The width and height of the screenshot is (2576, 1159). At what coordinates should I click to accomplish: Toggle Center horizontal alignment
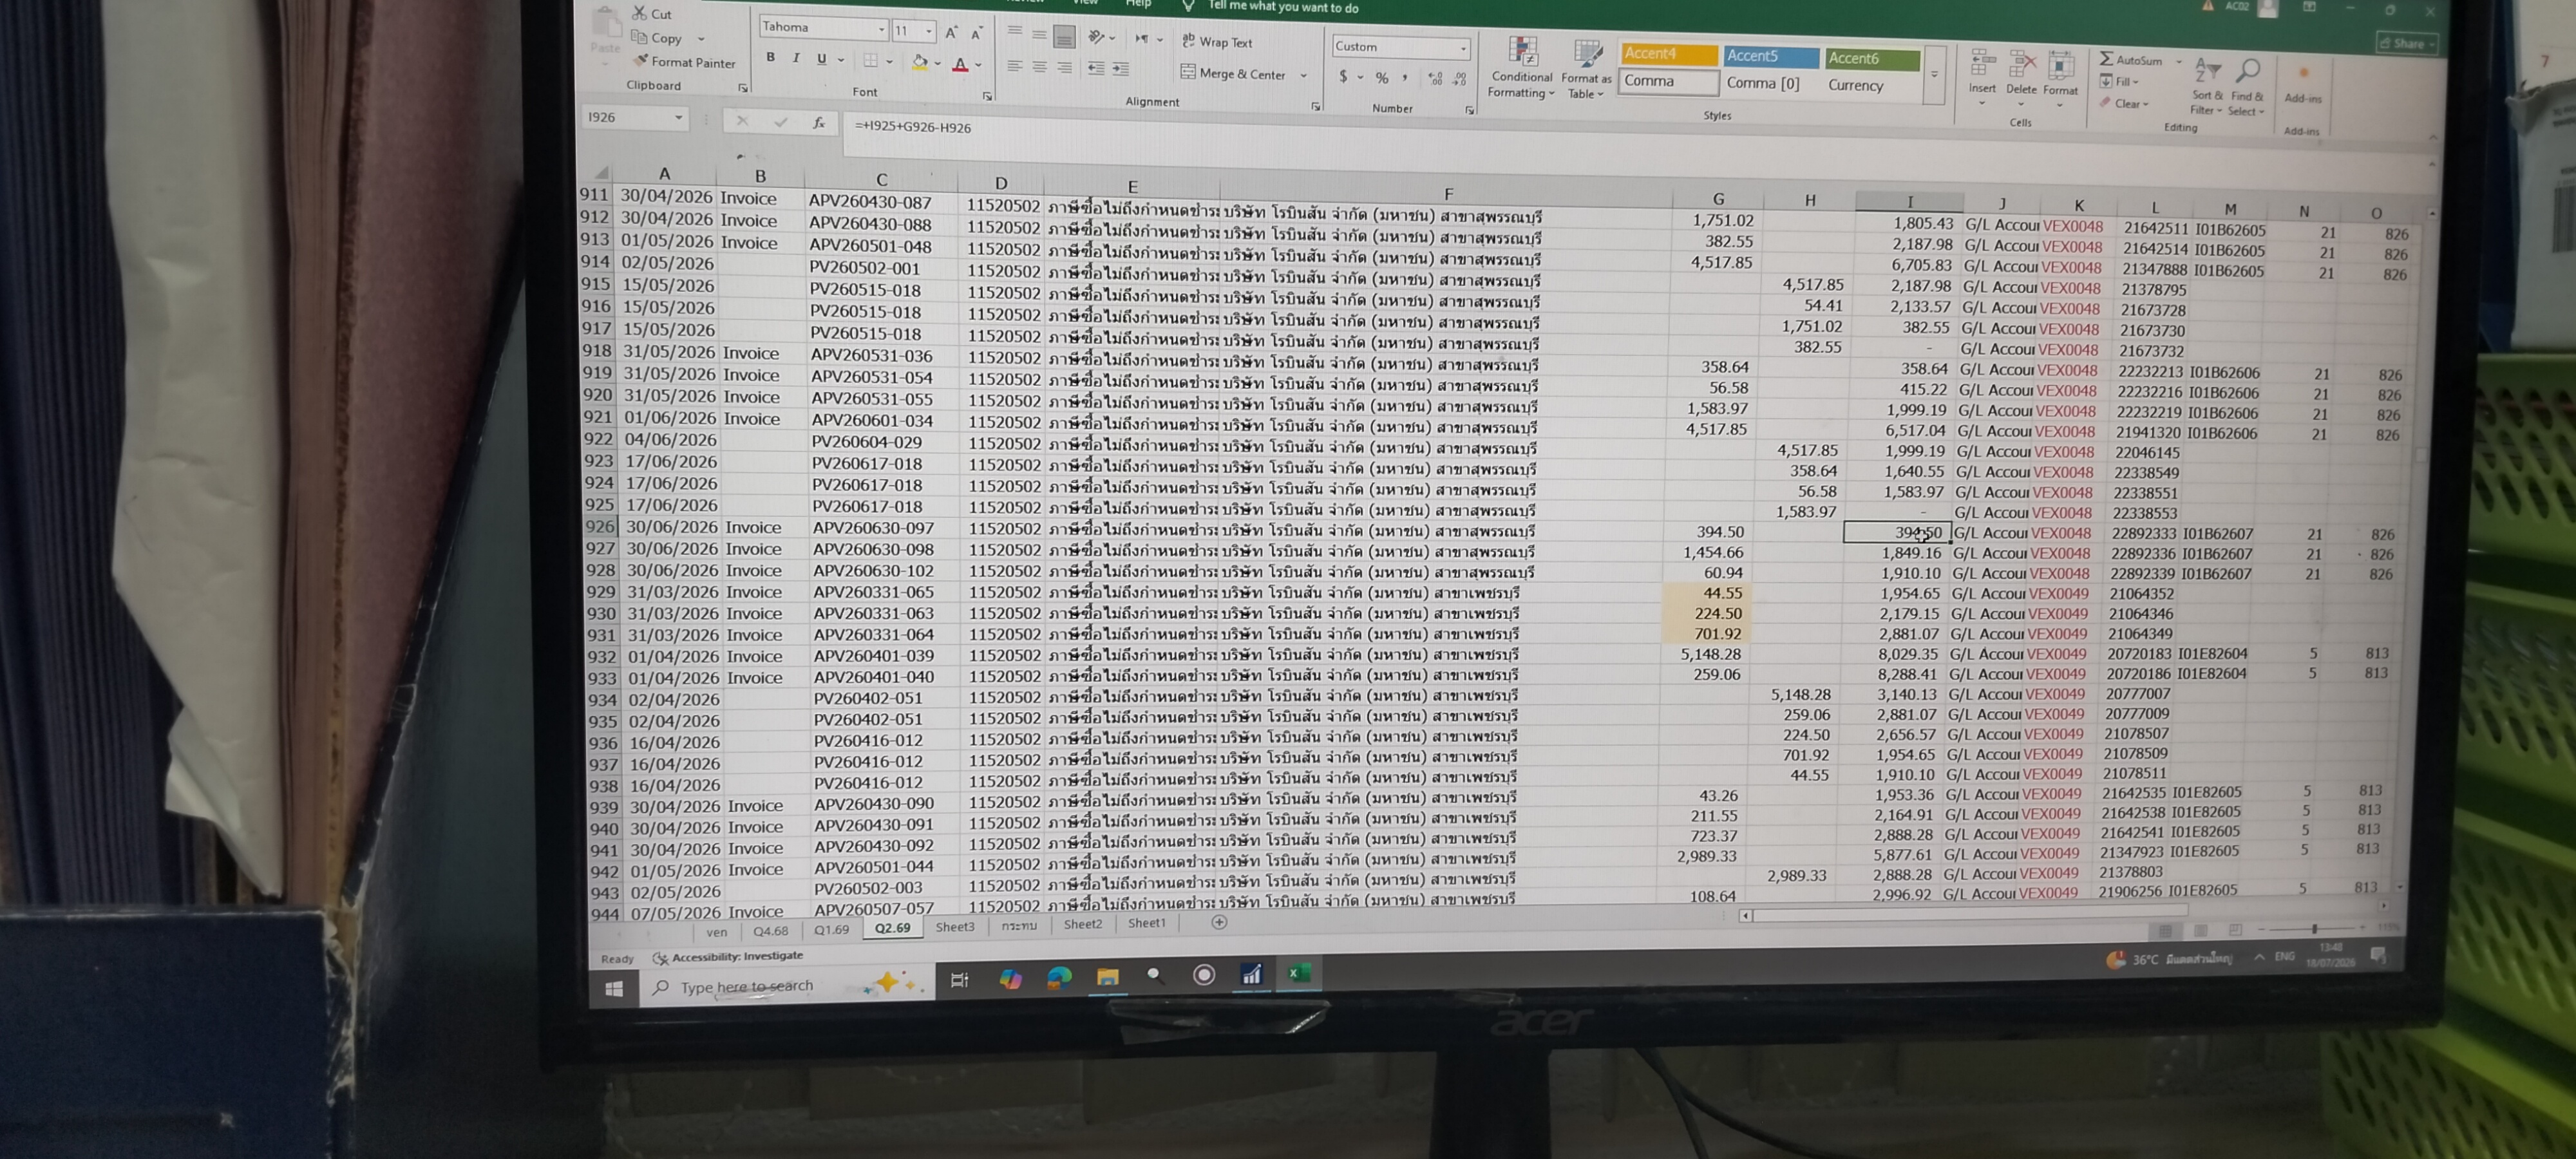pyautogui.click(x=1039, y=67)
